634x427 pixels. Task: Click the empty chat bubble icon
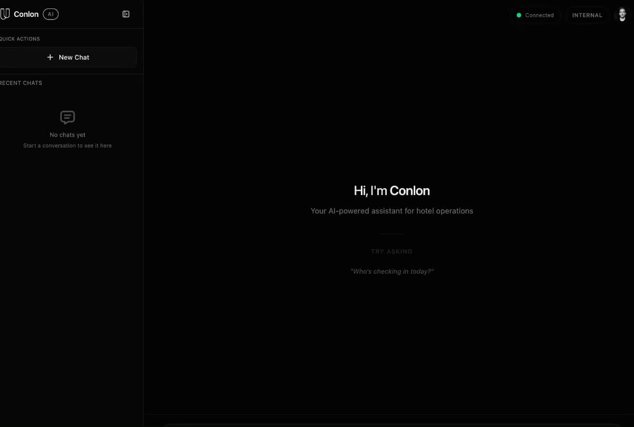pyautogui.click(x=68, y=117)
